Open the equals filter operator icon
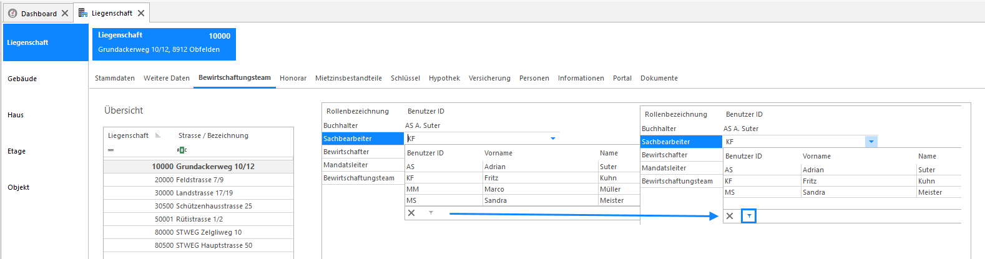Screen dimensions: 985x259 (x=111, y=150)
